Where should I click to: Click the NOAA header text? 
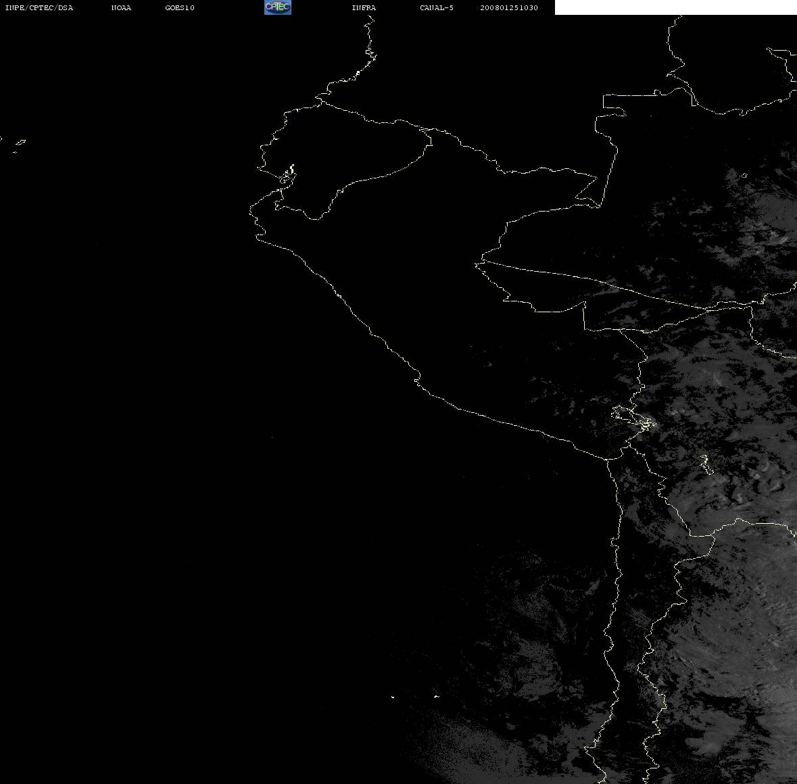[x=121, y=7]
